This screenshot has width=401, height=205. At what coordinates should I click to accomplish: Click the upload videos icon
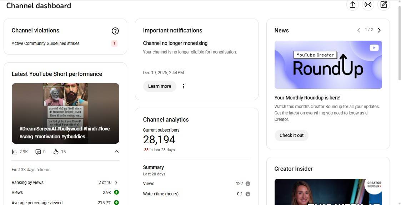pos(352,5)
